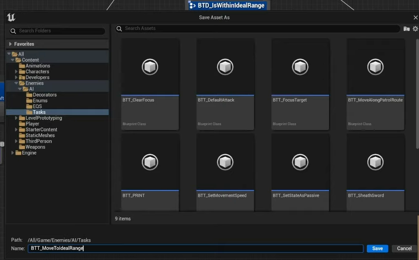
Task: Open the settings gear in the asset panel
Action: pyautogui.click(x=415, y=29)
